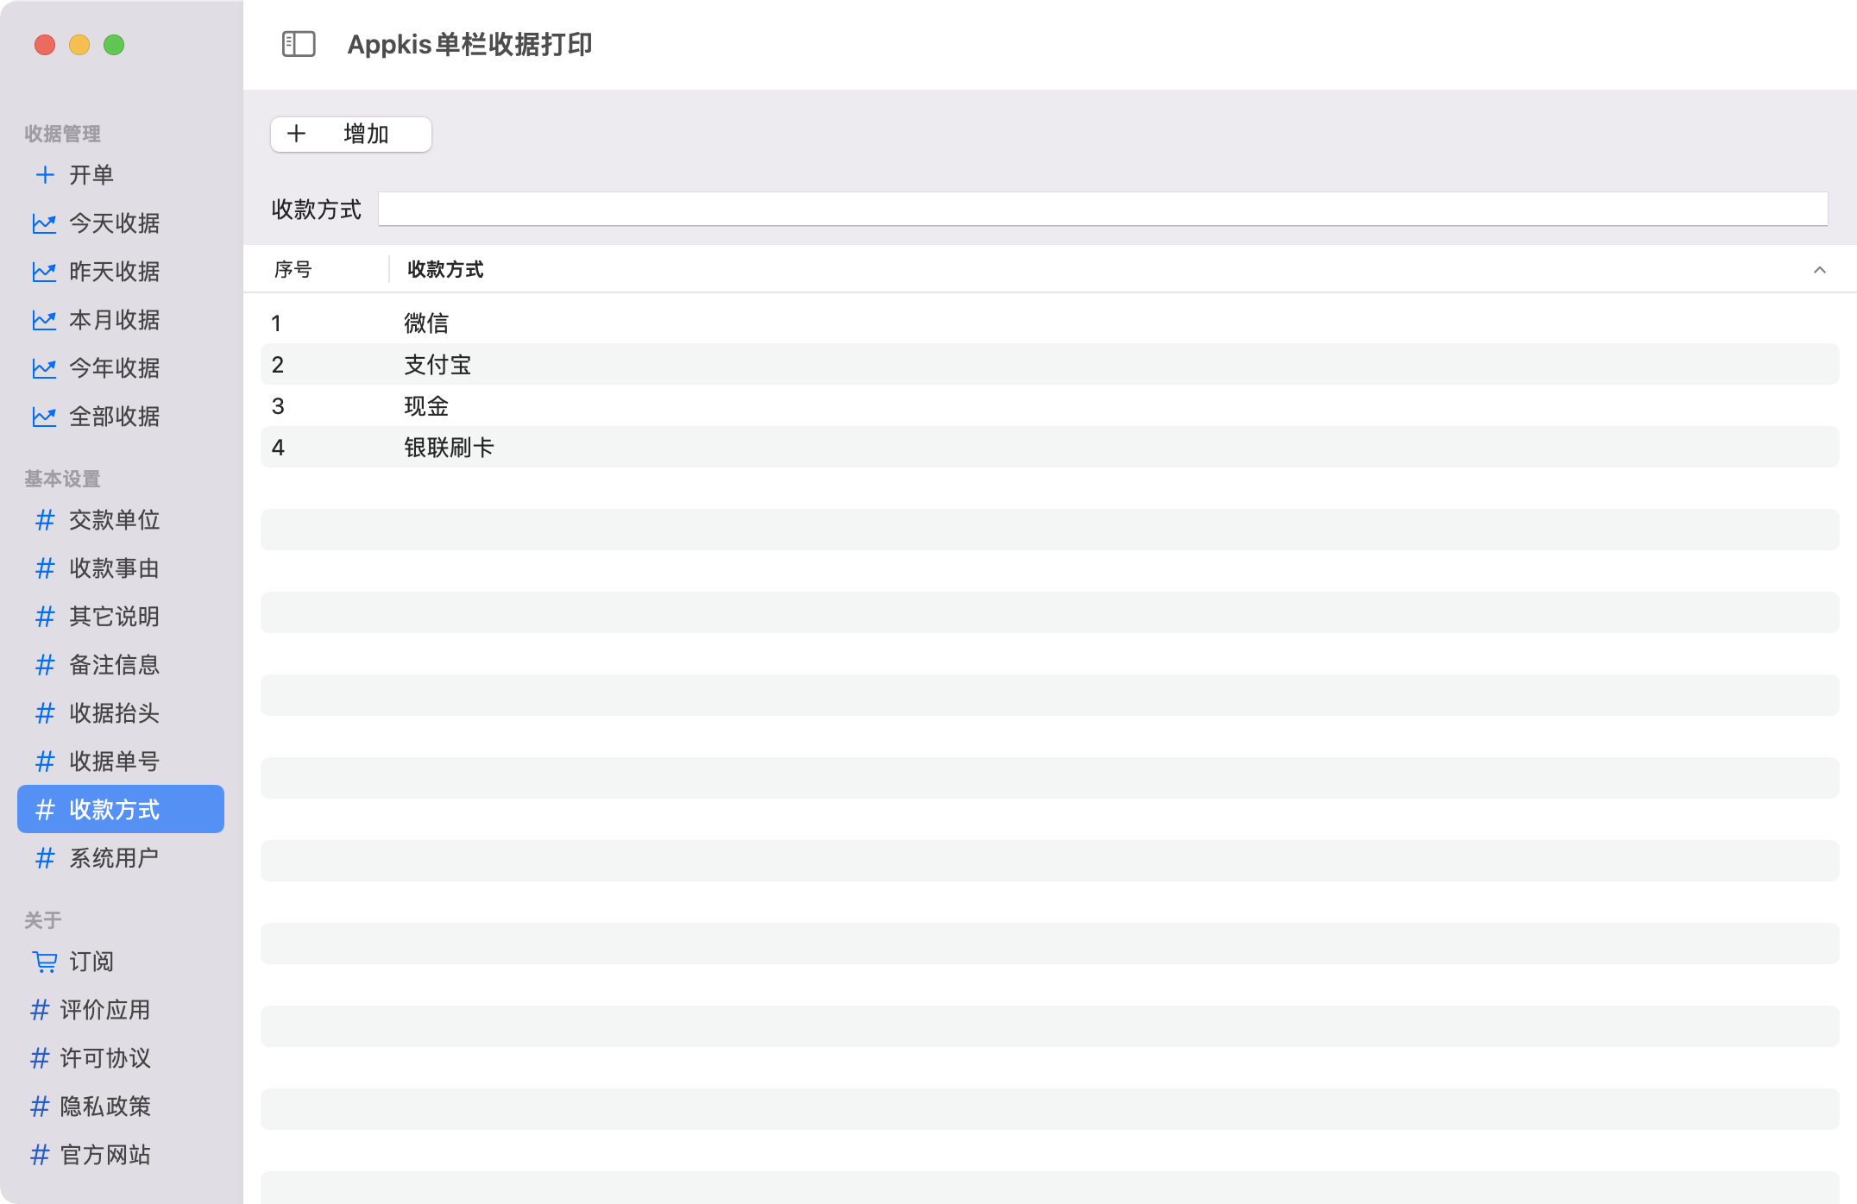1857x1204 pixels.
Task: Click the hash icon beside 收款事由
Action: click(45, 568)
